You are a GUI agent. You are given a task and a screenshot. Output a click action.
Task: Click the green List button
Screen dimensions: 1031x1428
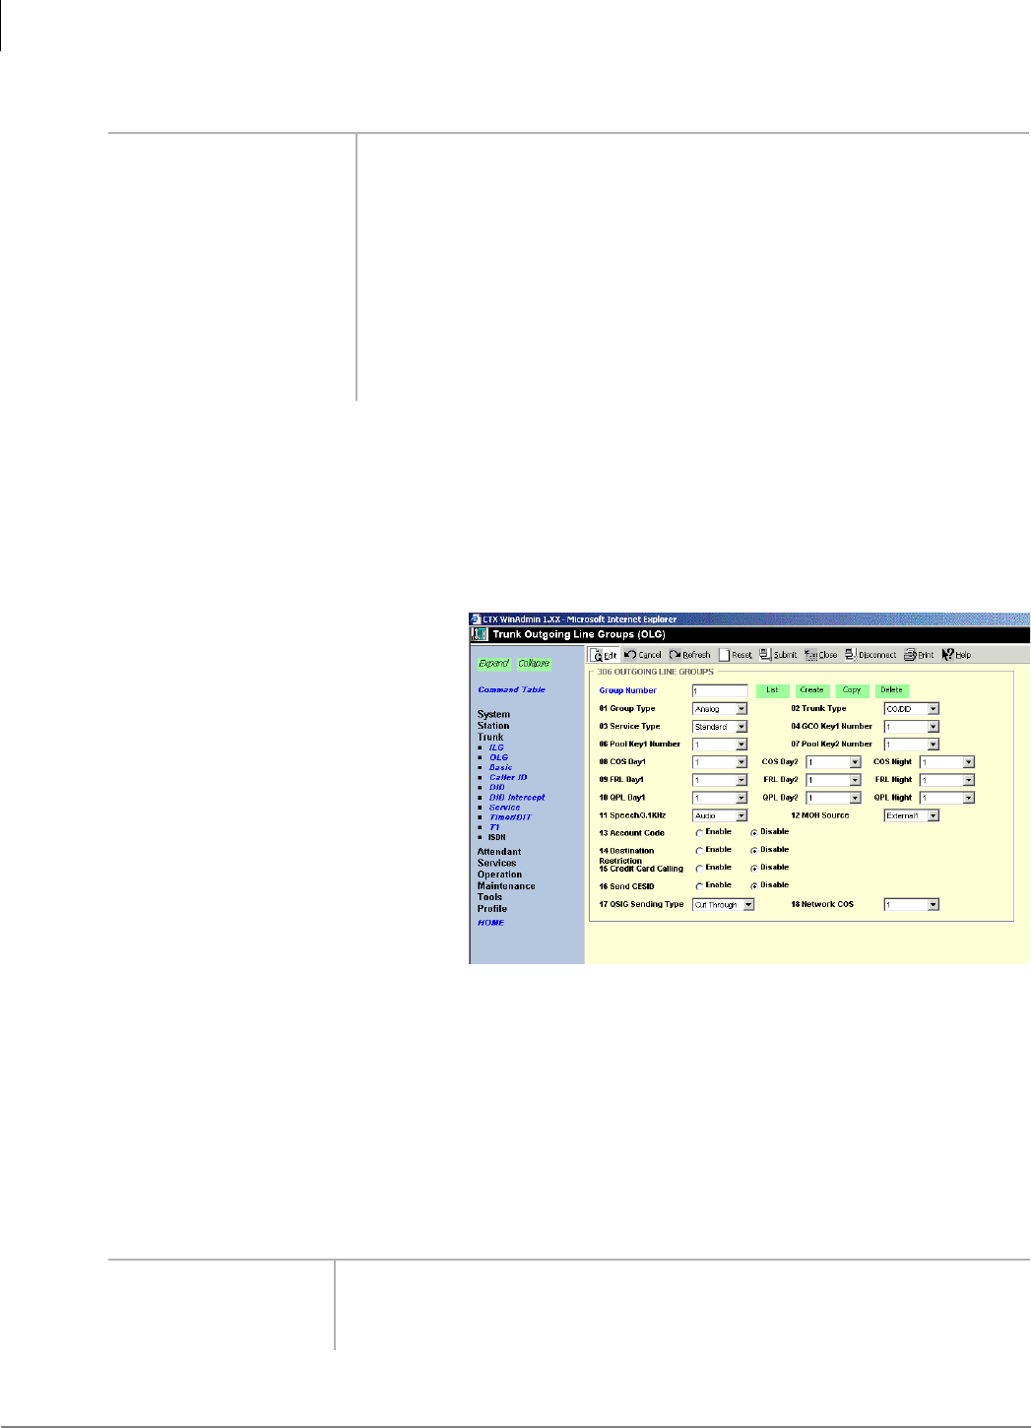[x=772, y=690]
